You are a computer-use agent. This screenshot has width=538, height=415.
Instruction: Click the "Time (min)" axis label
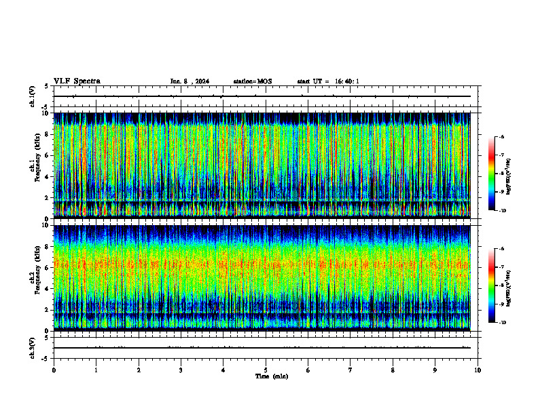point(272,376)
